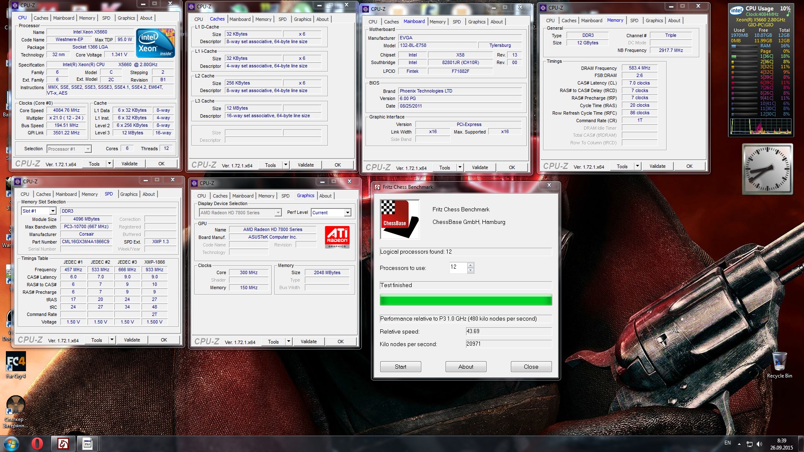Click the volume speaker tray icon

759,444
